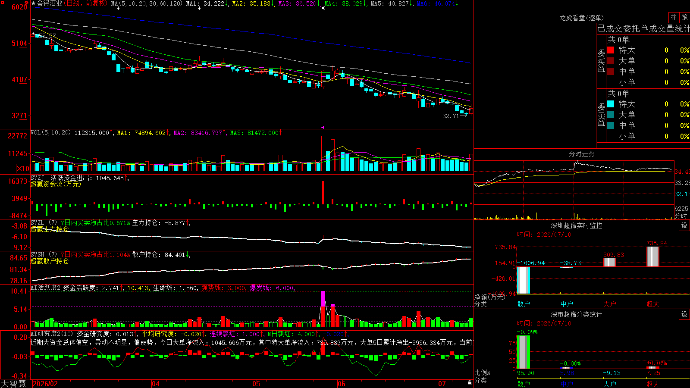The image size is (690, 388).
Task: Click the 95.90 散户 ratio bar
Action: [x=524, y=352]
